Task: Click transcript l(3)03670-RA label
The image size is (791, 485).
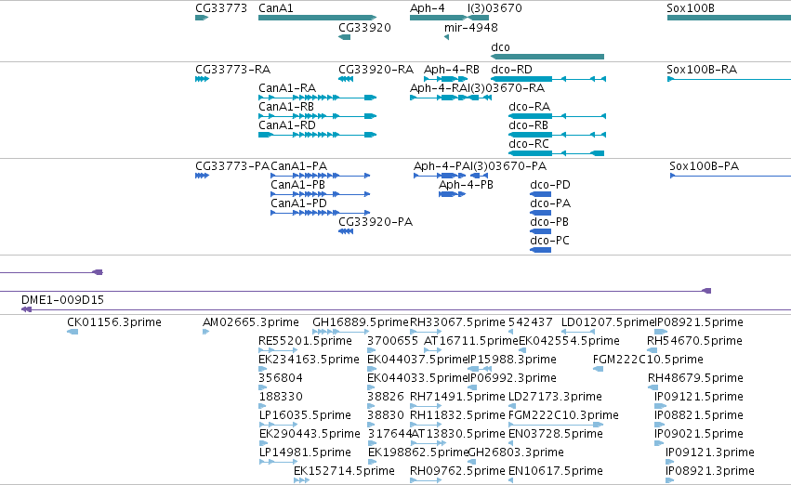Action: coord(507,88)
